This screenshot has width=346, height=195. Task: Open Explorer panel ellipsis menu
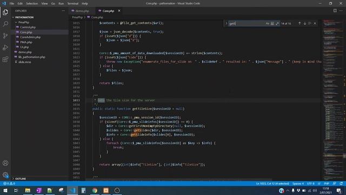[x=63, y=11]
